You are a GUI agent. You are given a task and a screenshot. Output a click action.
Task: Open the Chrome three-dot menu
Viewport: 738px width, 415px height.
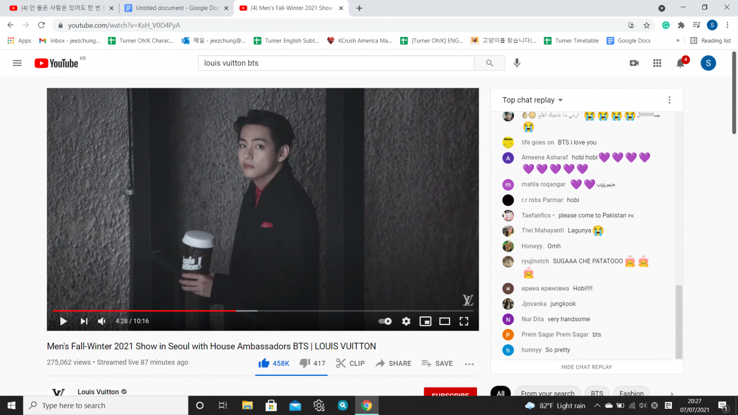pyautogui.click(x=727, y=25)
